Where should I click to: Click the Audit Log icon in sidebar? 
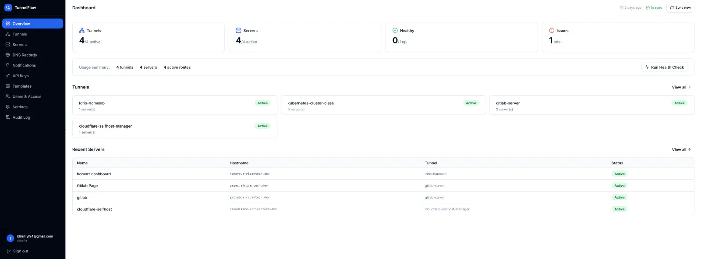pyautogui.click(x=7, y=117)
